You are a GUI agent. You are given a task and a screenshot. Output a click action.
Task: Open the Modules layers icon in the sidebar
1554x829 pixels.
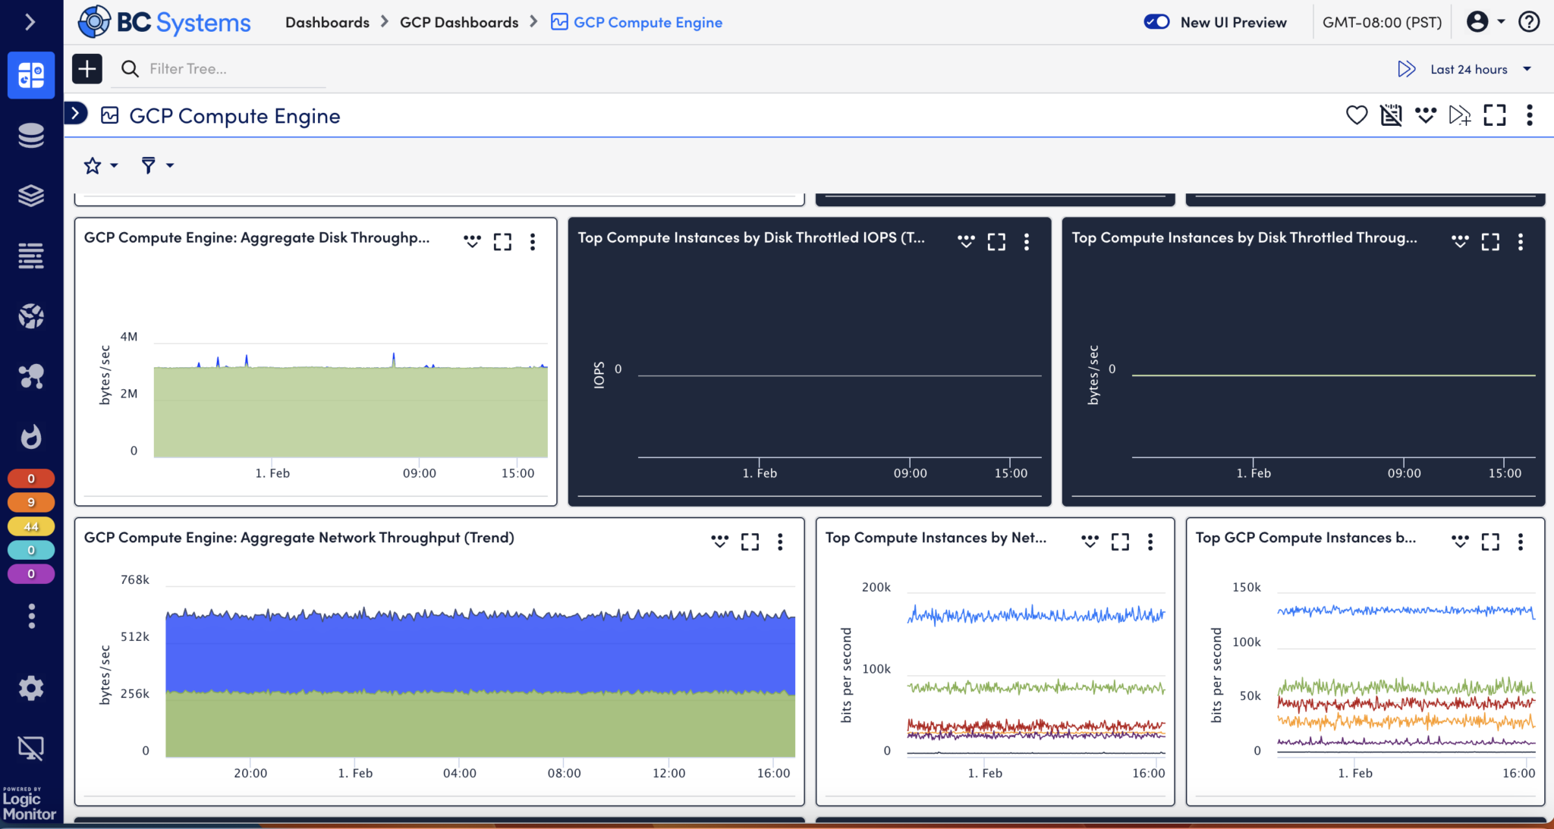point(31,195)
